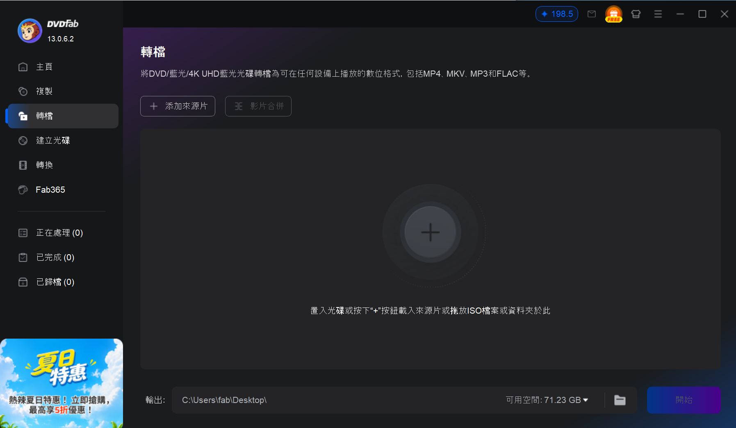Close the DVDFab window
This screenshot has width=736, height=428.
coord(725,14)
